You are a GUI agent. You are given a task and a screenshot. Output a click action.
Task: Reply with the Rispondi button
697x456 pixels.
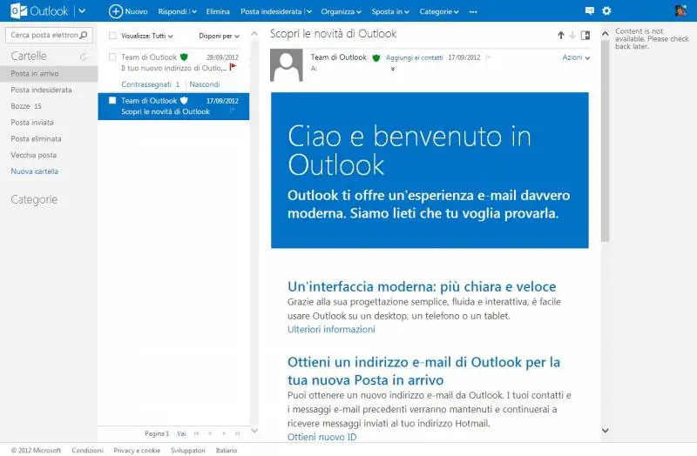tap(173, 11)
